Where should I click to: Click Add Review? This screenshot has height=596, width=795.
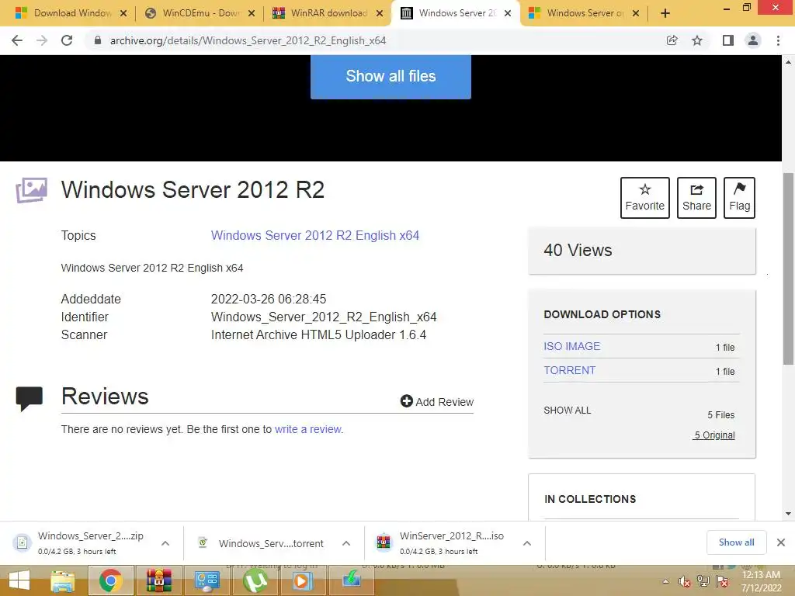point(436,402)
